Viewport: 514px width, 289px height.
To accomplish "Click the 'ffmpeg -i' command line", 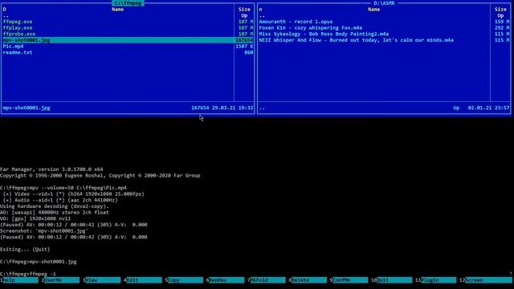I will click(x=43, y=274).
